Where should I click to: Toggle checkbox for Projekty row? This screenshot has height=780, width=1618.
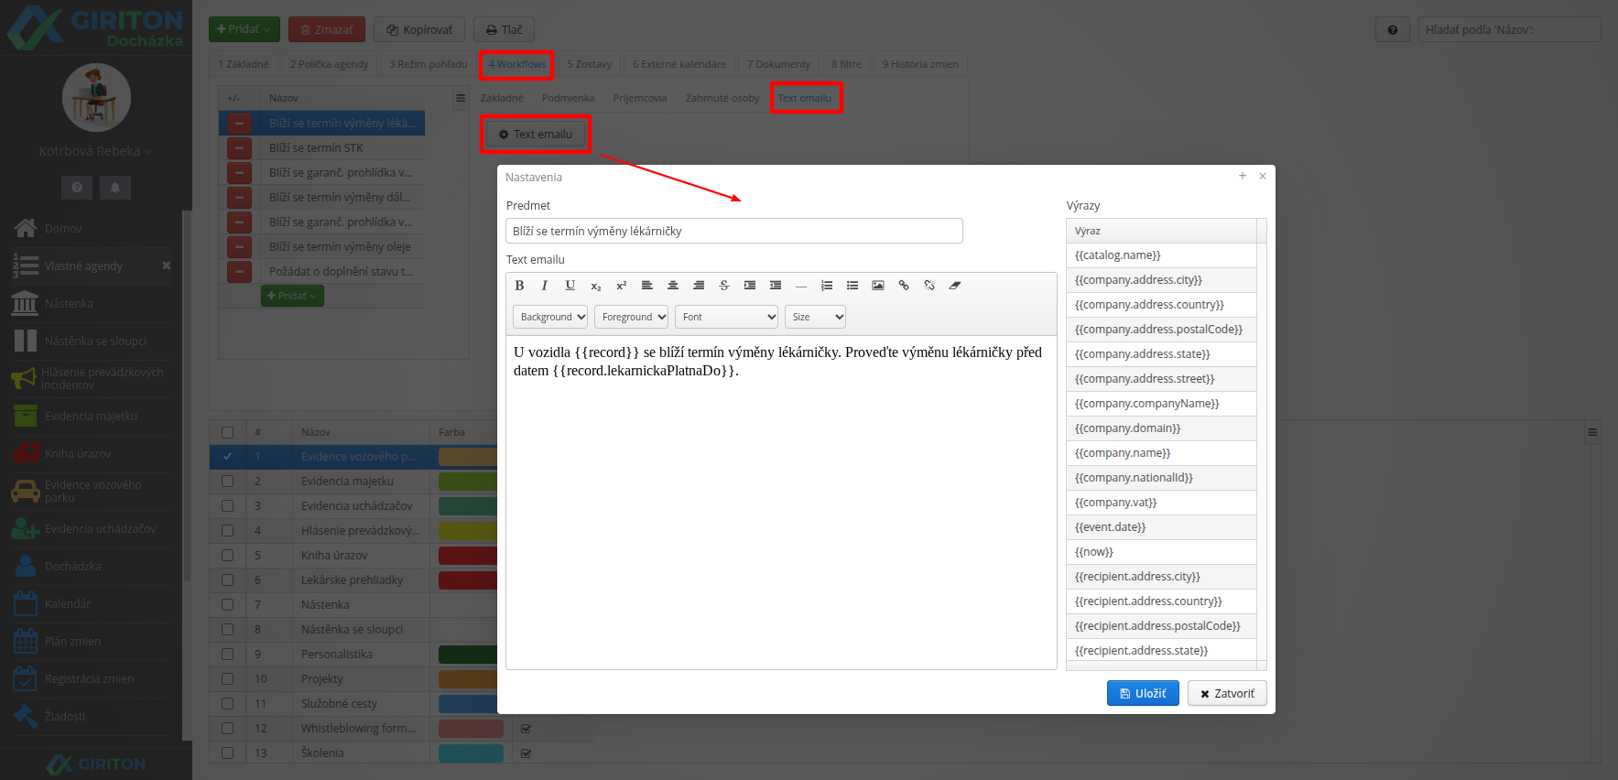[227, 678]
